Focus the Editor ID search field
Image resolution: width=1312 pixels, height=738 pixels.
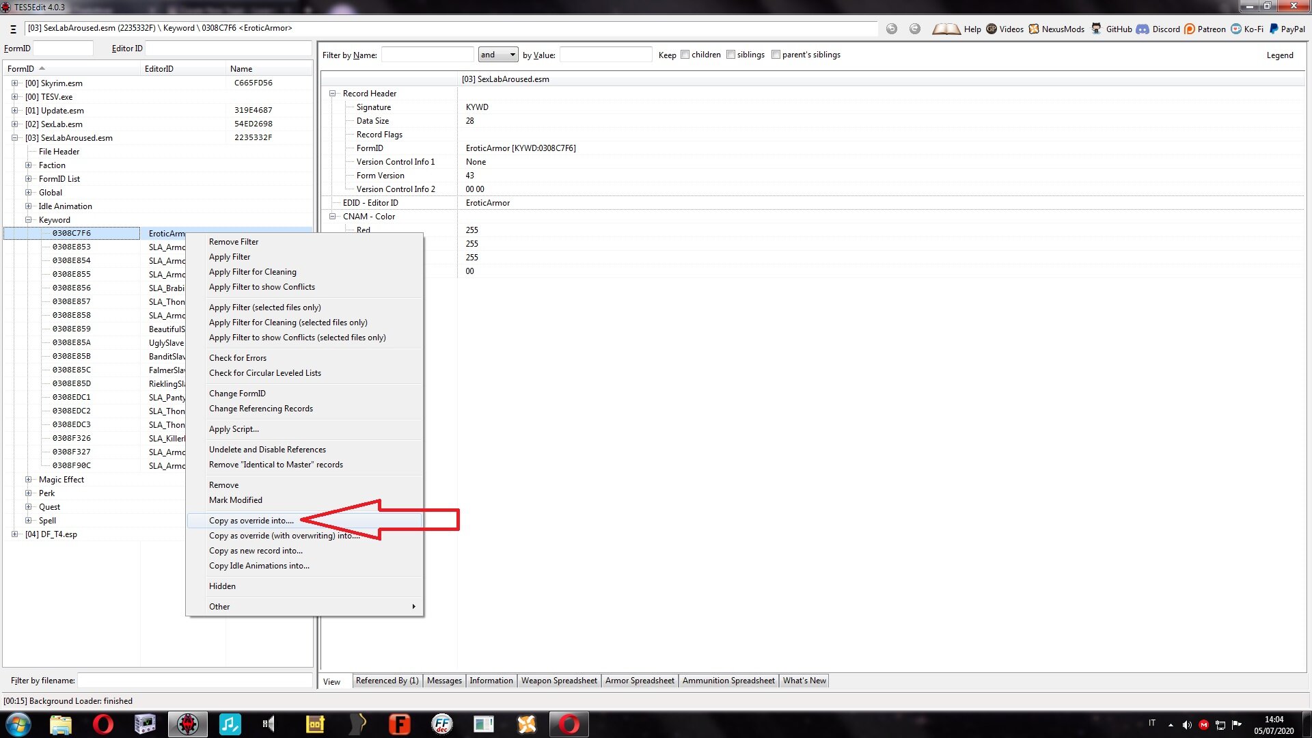pyautogui.click(x=228, y=49)
